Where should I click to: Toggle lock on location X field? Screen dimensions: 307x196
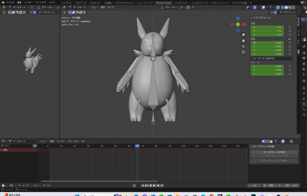[x=290, y=27]
